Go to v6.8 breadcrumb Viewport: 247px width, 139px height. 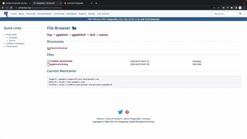point(92,35)
